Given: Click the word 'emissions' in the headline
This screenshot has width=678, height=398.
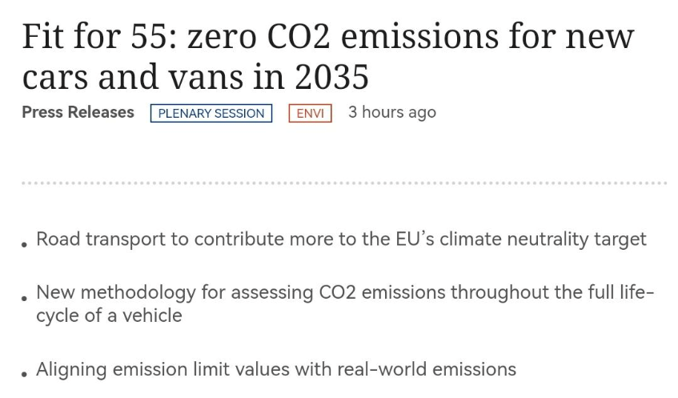Looking at the screenshot, I should (x=419, y=36).
